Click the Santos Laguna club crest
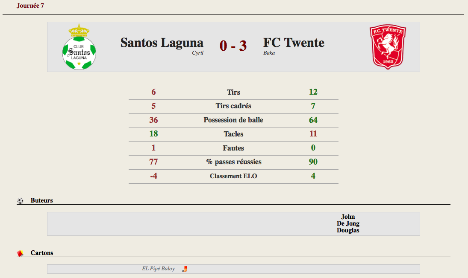This screenshot has width=468, height=278. pyautogui.click(x=79, y=47)
